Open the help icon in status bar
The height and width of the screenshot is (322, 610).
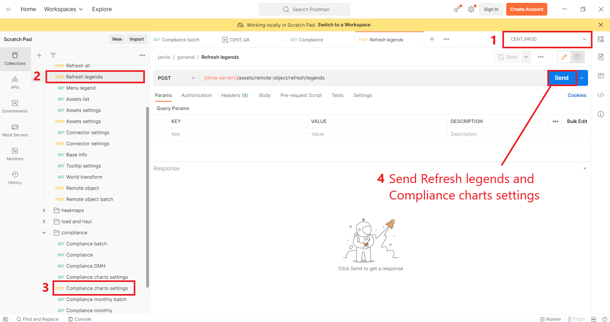coord(605,319)
